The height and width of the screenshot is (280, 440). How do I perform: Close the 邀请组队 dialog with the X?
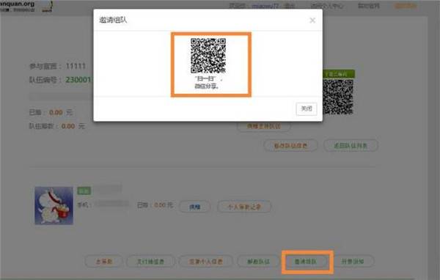[312, 21]
